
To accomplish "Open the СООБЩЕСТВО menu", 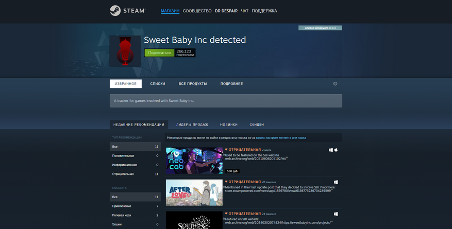I will pyautogui.click(x=197, y=11).
